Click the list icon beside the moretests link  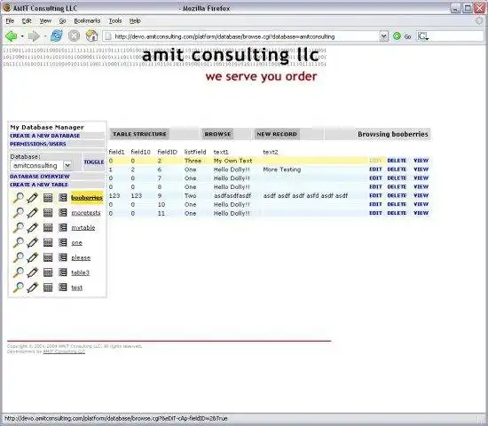click(x=63, y=213)
